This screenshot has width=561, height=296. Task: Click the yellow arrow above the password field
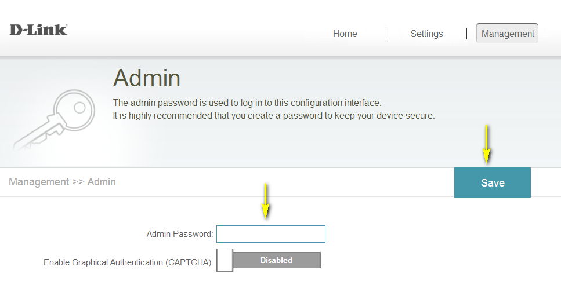click(x=266, y=200)
